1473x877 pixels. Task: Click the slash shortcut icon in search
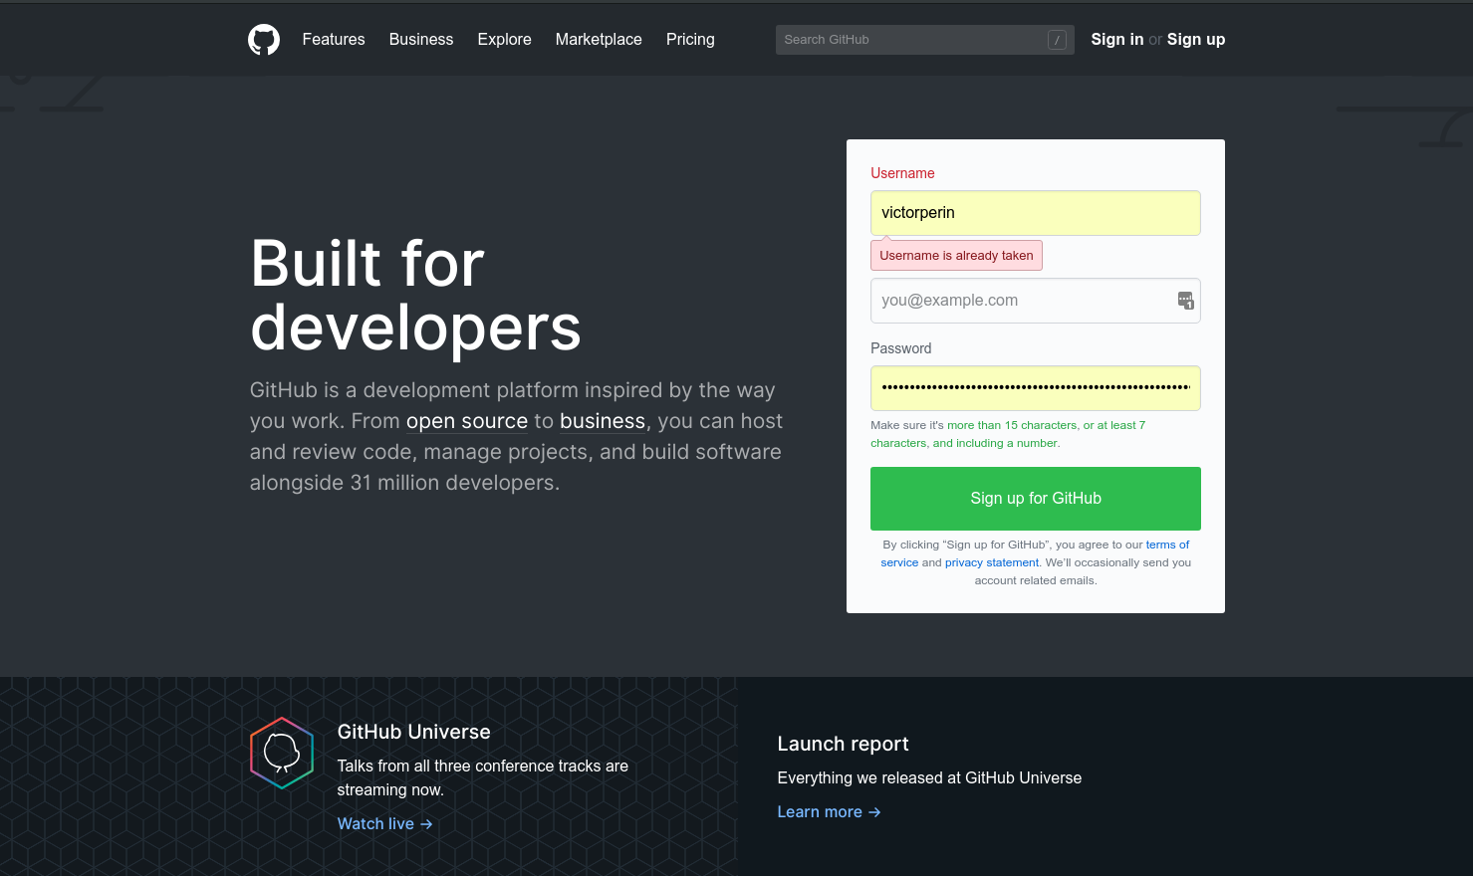(1057, 40)
